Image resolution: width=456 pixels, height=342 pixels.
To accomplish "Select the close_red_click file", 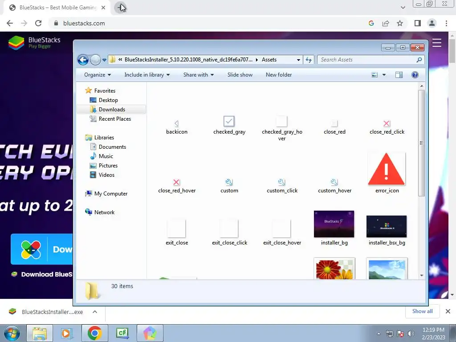I will pyautogui.click(x=387, y=128).
